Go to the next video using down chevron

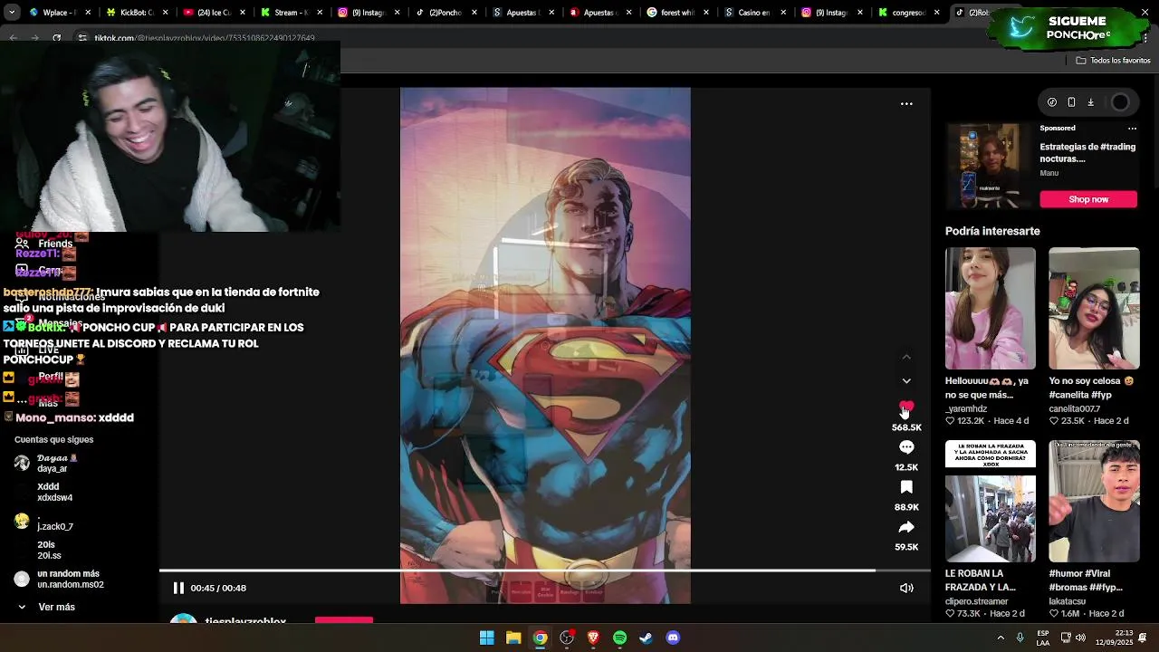click(x=906, y=381)
